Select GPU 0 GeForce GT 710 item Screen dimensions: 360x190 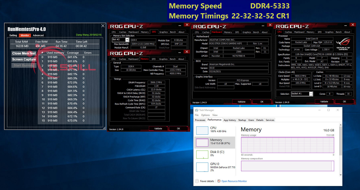[x=215, y=167]
